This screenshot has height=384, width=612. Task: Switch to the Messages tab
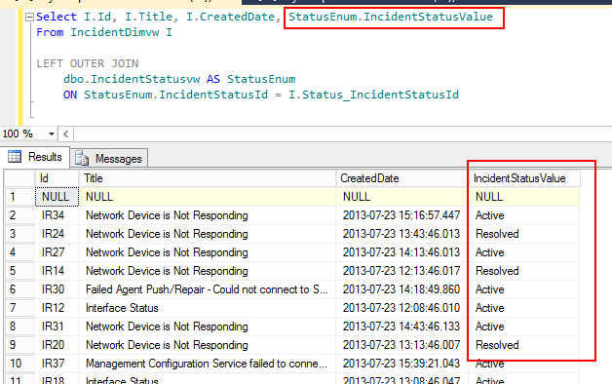[x=109, y=159]
